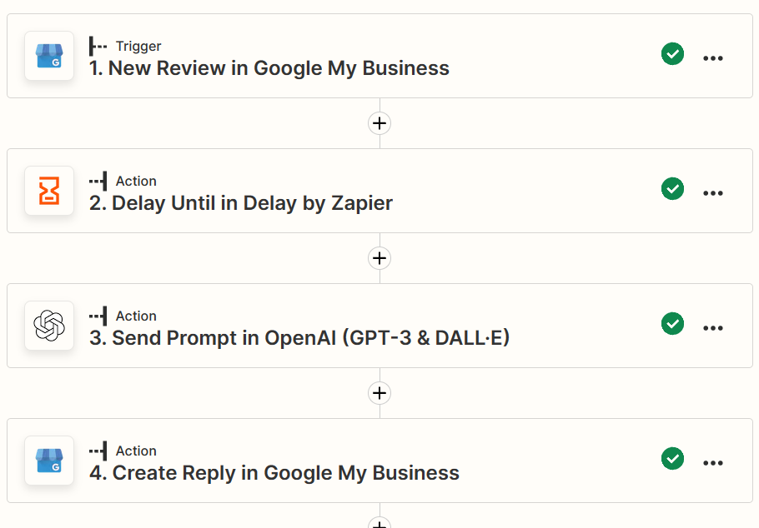
Task: Click the OpenAI app icon on step 3
Action: [x=49, y=326]
